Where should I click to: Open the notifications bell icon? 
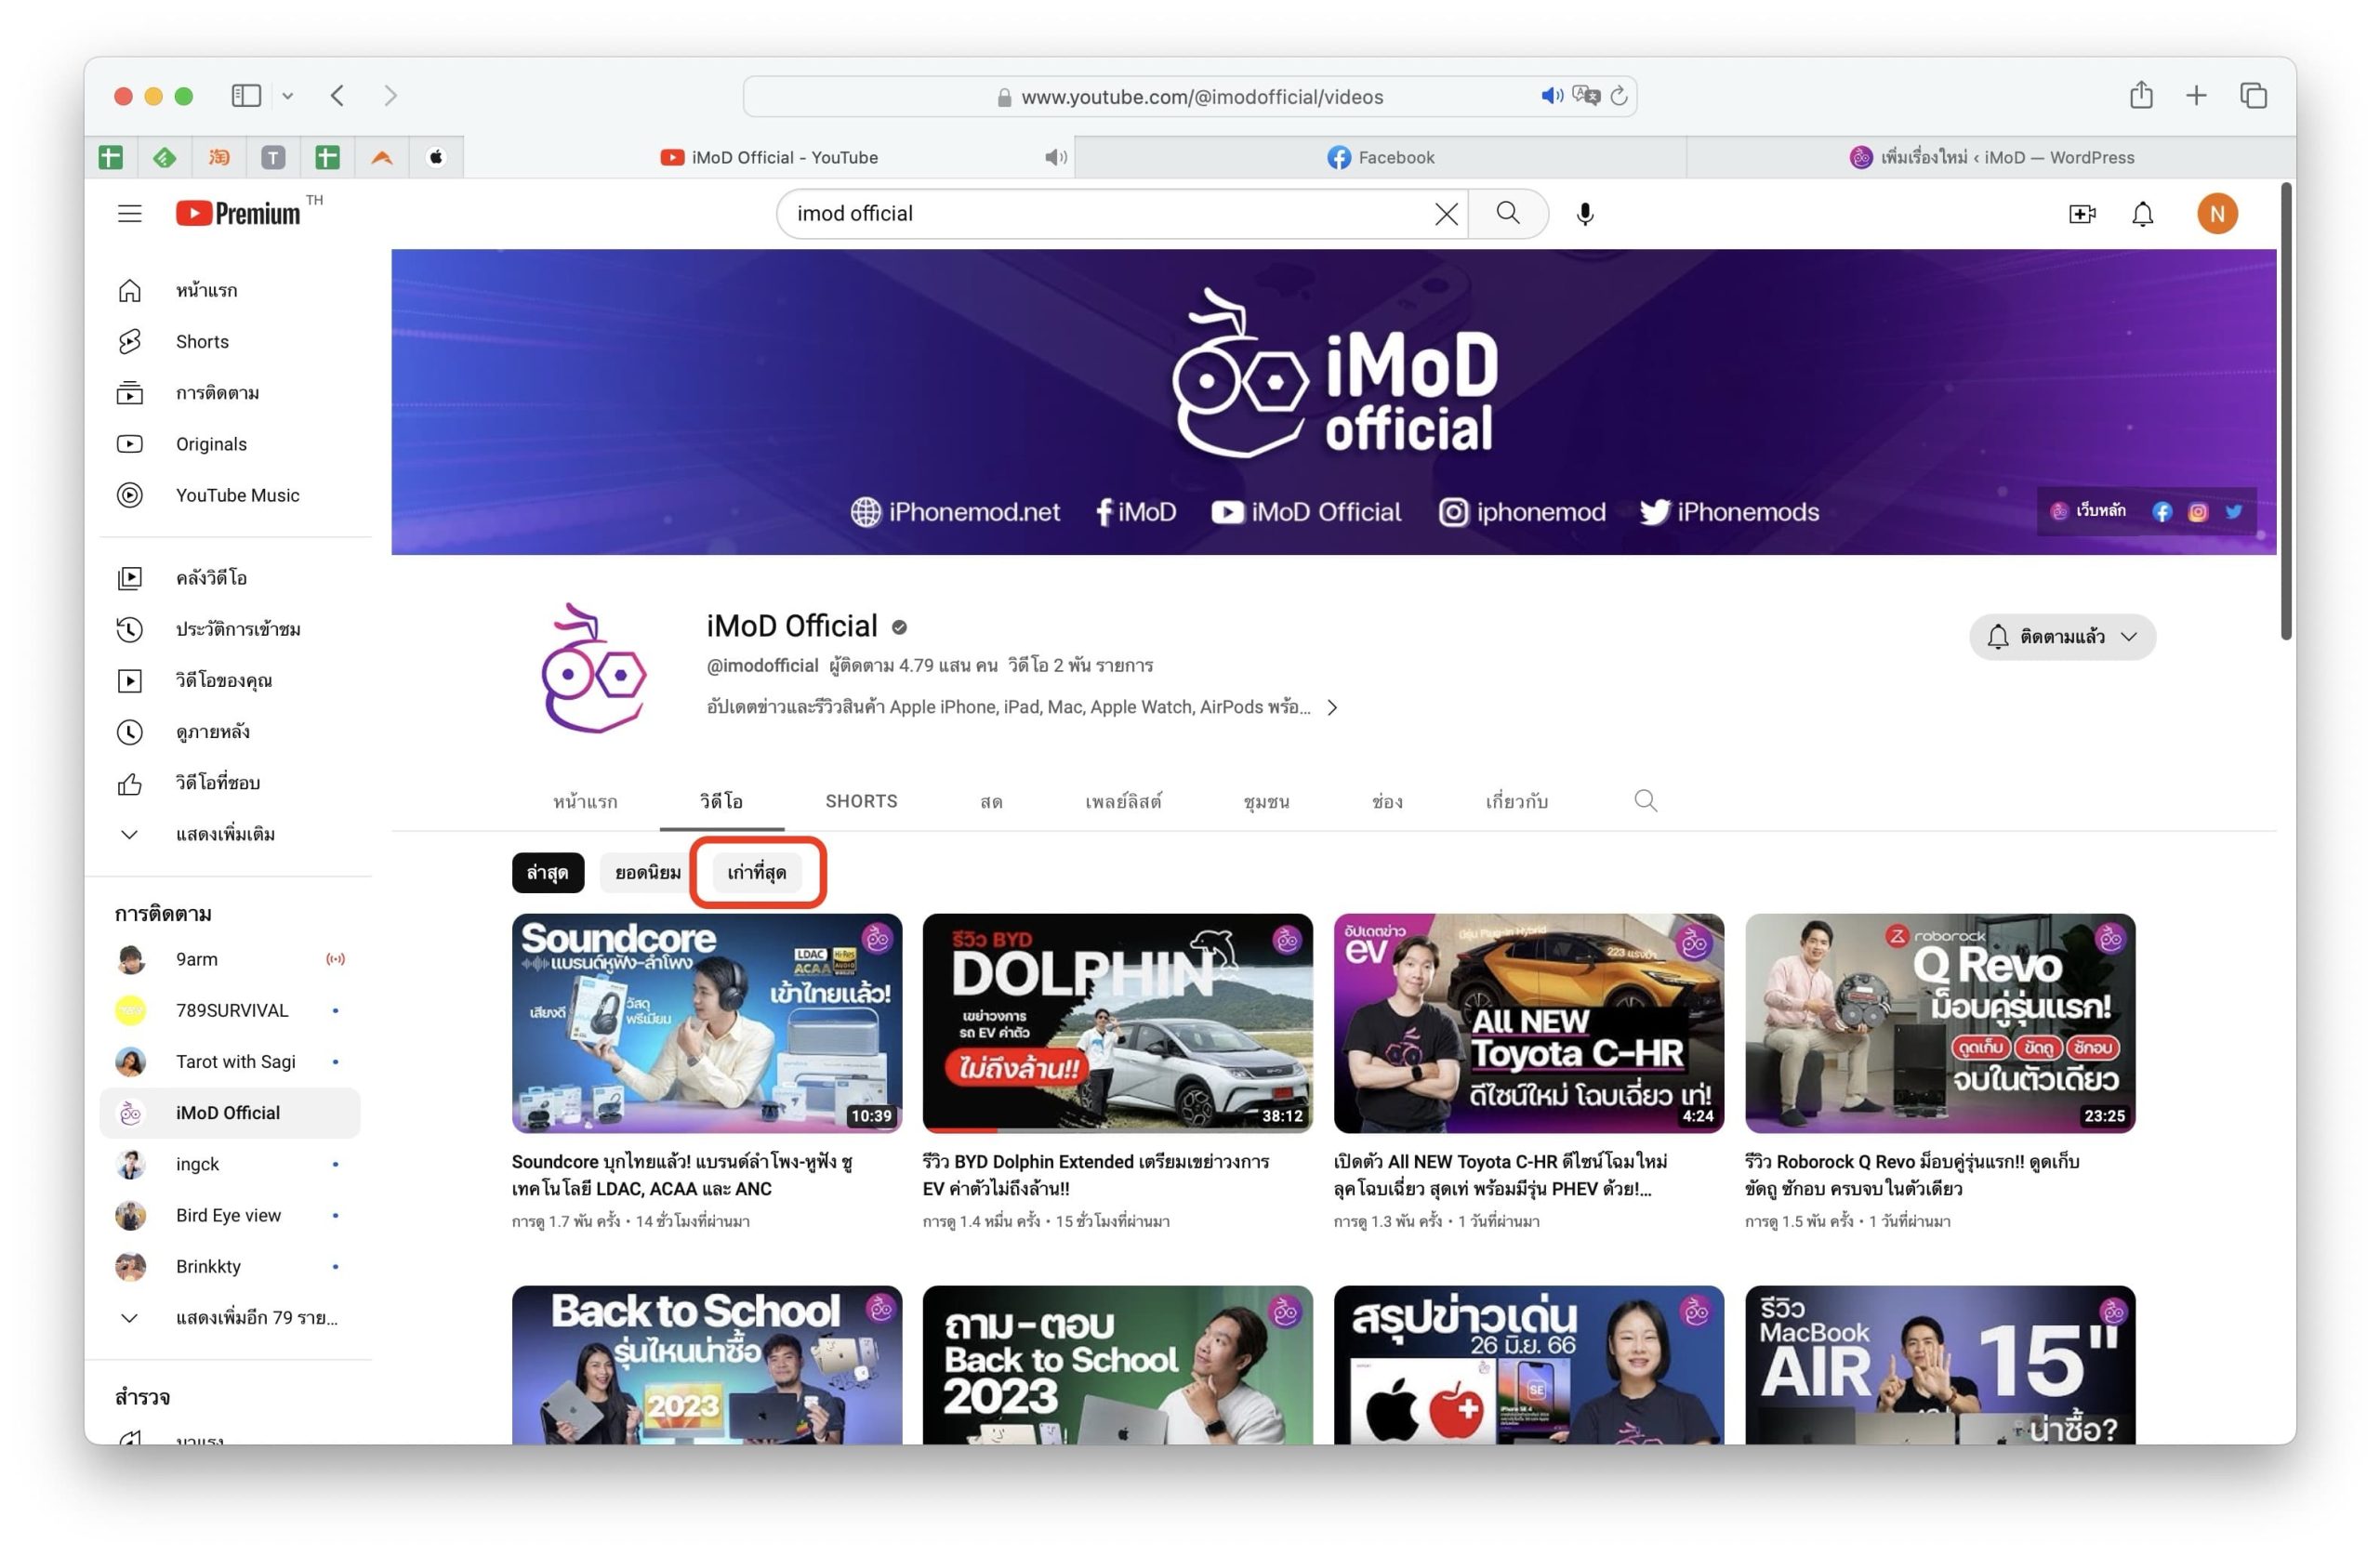coord(2142,213)
